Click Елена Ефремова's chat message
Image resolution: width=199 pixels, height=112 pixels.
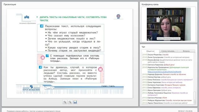(161, 88)
